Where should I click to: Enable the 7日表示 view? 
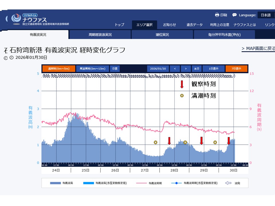(233, 69)
